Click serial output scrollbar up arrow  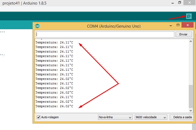pyautogui.click(x=191, y=42)
